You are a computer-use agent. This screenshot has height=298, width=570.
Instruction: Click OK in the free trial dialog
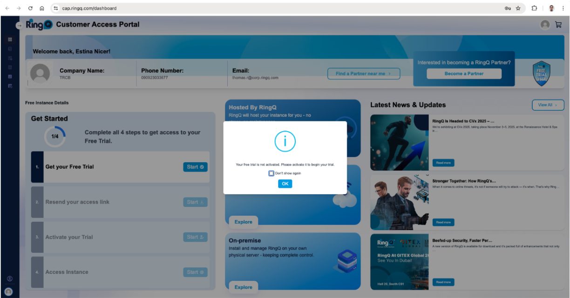click(285, 184)
